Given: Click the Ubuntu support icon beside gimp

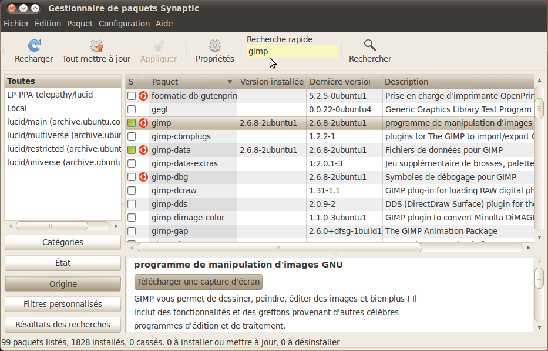Looking at the screenshot, I should tap(143, 123).
